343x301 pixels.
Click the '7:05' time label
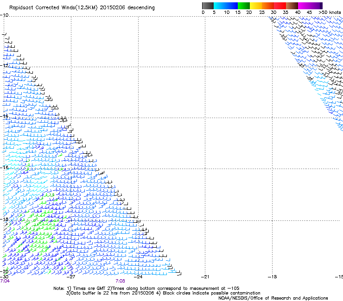click(121, 281)
